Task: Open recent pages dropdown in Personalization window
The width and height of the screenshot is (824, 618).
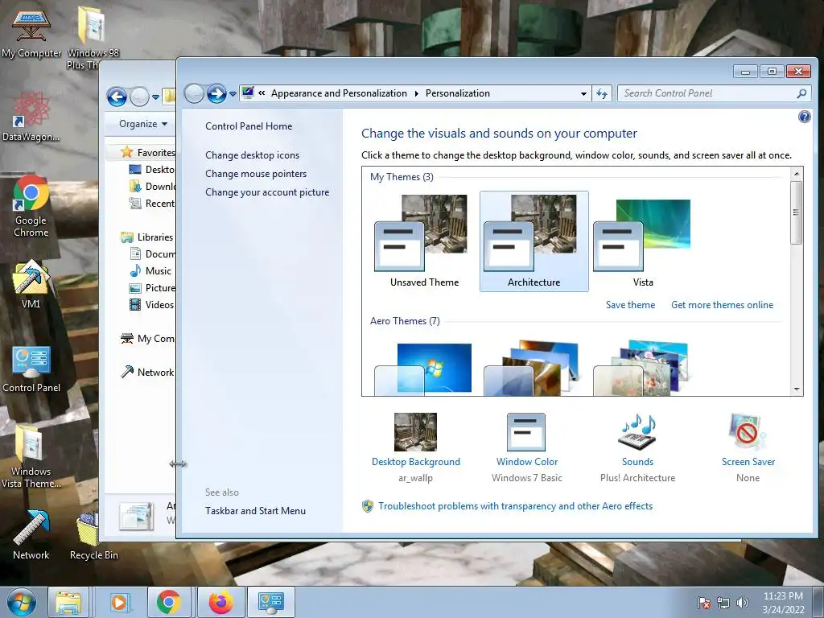Action: (x=233, y=94)
